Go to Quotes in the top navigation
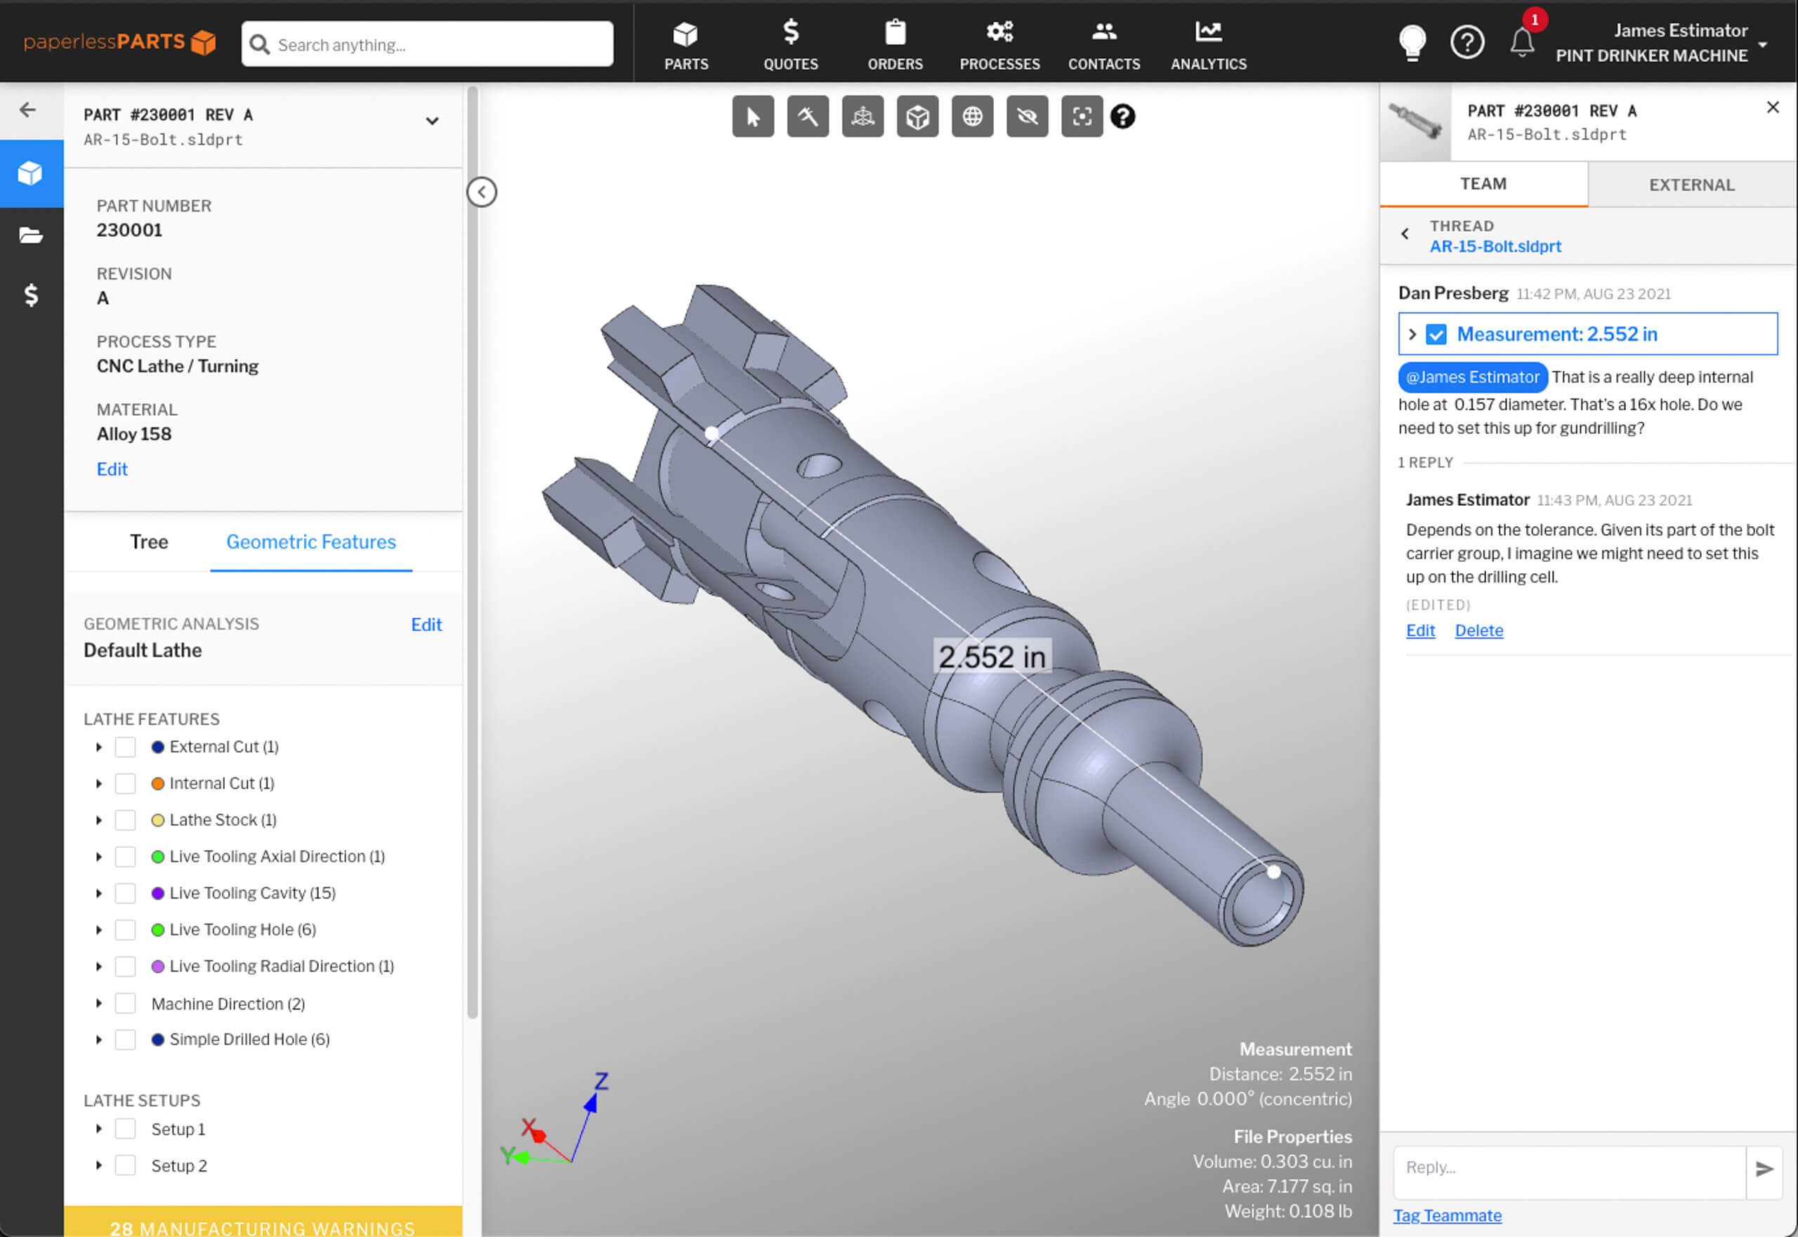Image resolution: width=1798 pixels, height=1237 pixels. coord(791,45)
